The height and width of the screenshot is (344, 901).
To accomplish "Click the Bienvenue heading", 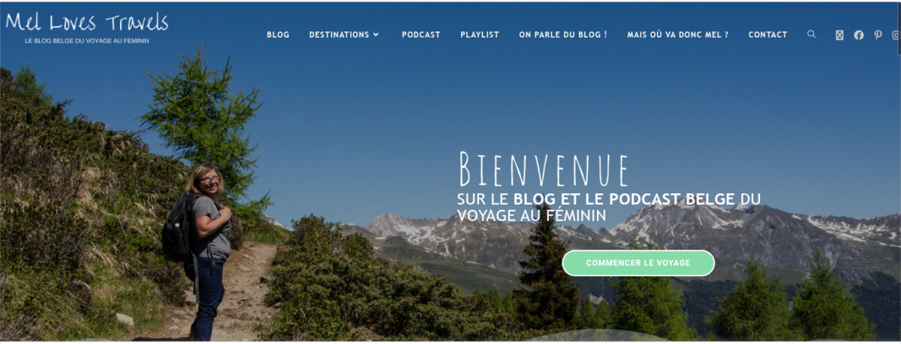I will pos(544,169).
